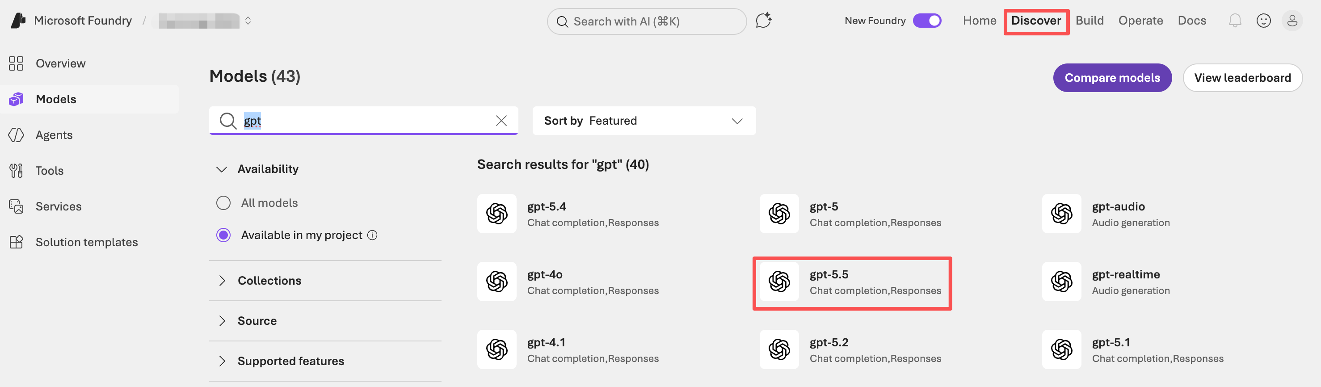Click the info icon beside Available in my project
This screenshot has height=387, width=1321.
[x=372, y=235]
